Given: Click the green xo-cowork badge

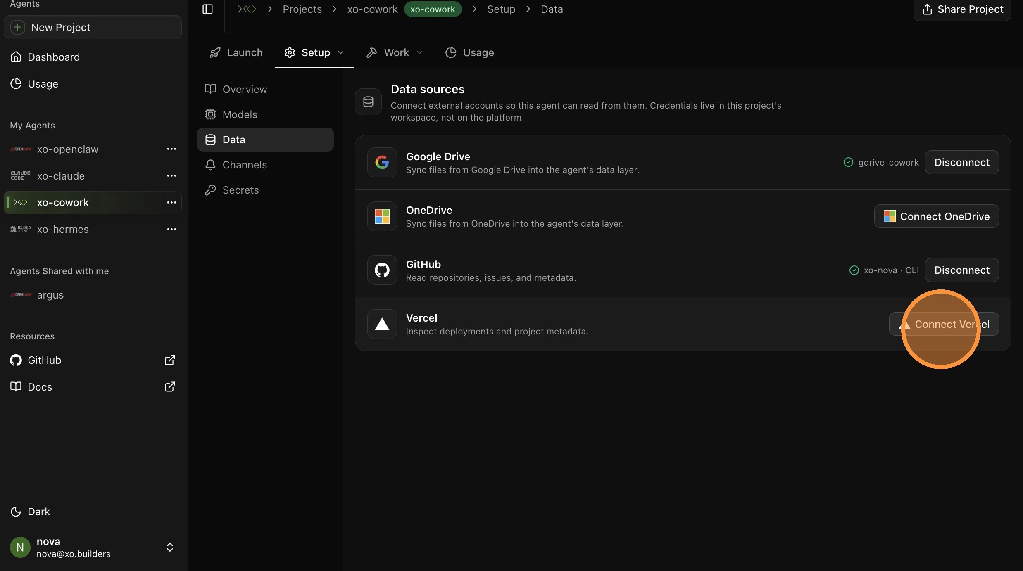Looking at the screenshot, I should (433, 9).
